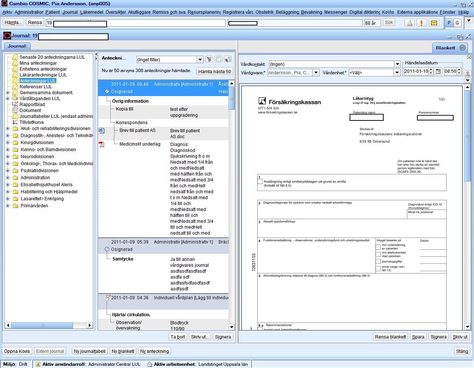The image size is (474, 368).
Task: Click the yellow note icon in patient bar
Action: (x=434, y=23)
